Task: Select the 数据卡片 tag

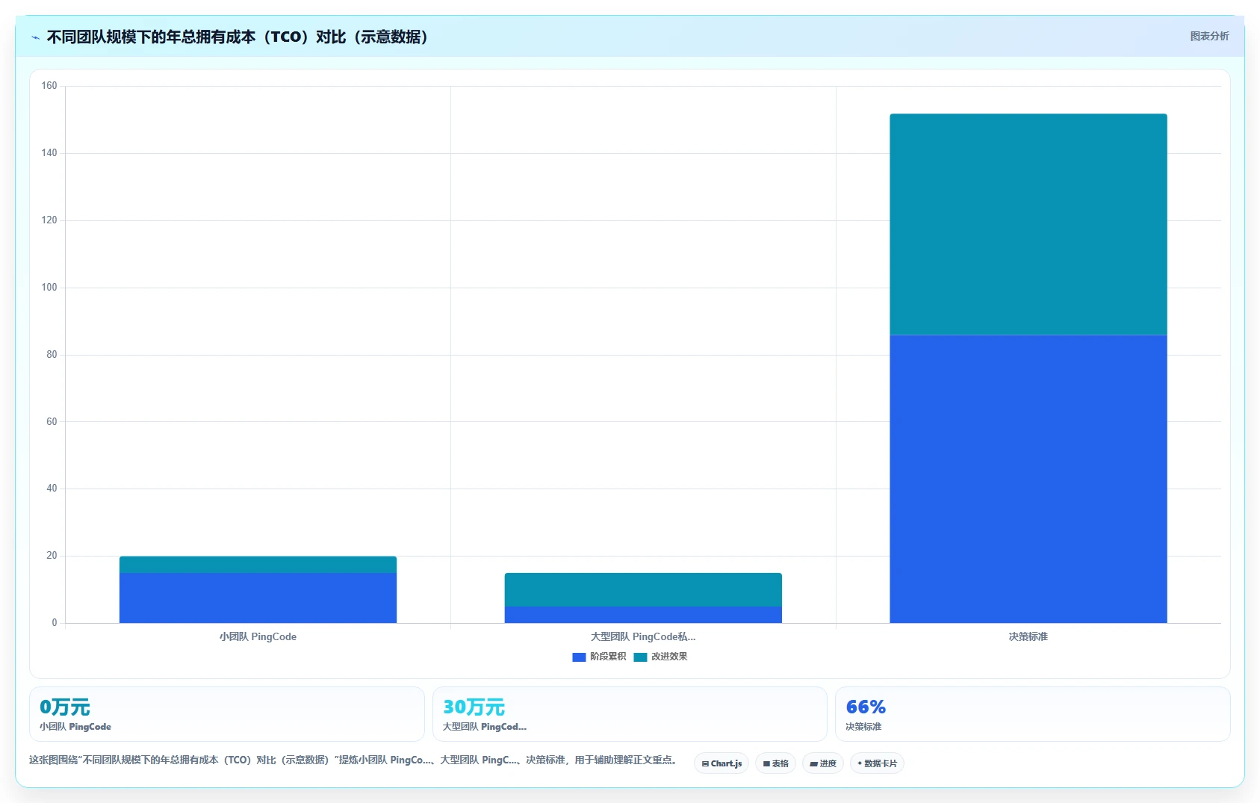Action: pos(877,763)
